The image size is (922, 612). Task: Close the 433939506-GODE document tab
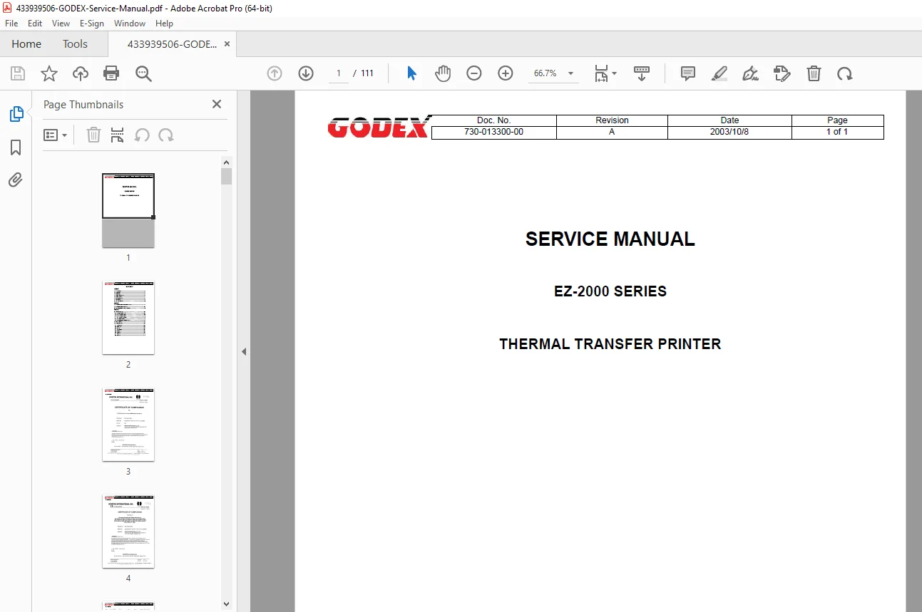[227, 44]
